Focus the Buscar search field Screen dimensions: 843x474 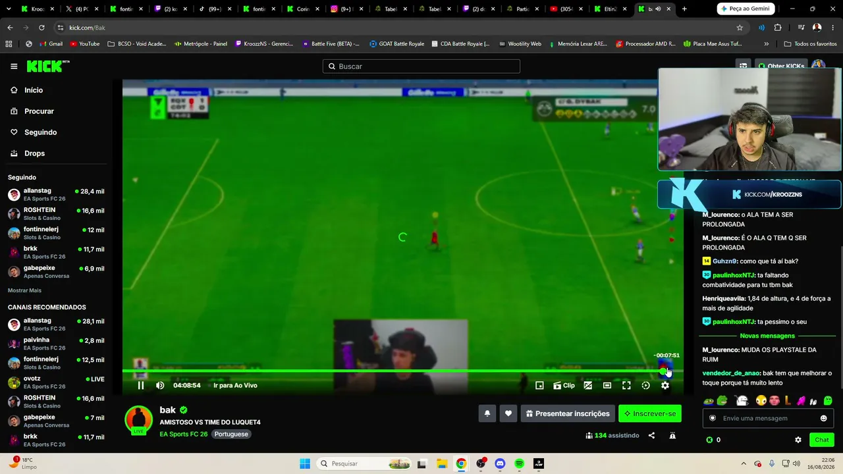coord(421,66)
